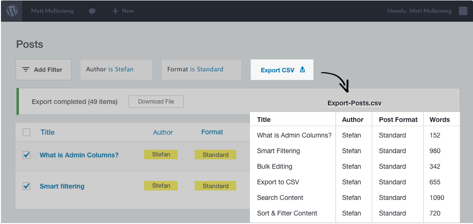Sort posts by Author column header
The height and width of the screenshot is (224, 473).
[163, 132]
